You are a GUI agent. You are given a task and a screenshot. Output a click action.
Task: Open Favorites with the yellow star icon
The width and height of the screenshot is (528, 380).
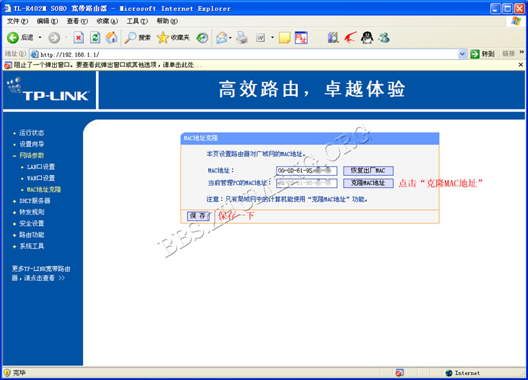173,37
